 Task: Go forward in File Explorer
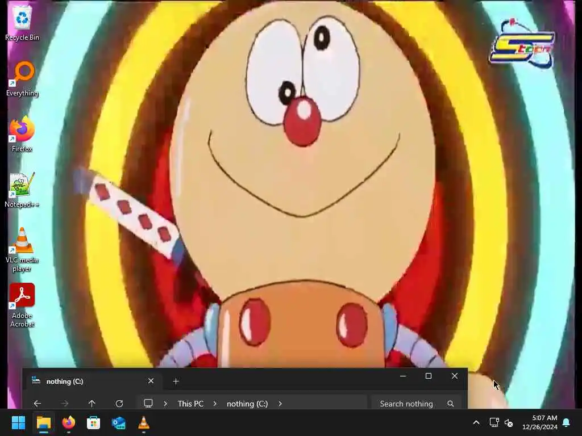(x=65, y=404)
